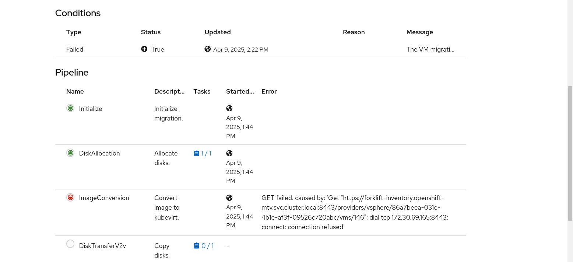Open the DiskTransferV2v 0 / 1 tasks link
Viewport: 573px width, 262px height.
click(204, 246)
